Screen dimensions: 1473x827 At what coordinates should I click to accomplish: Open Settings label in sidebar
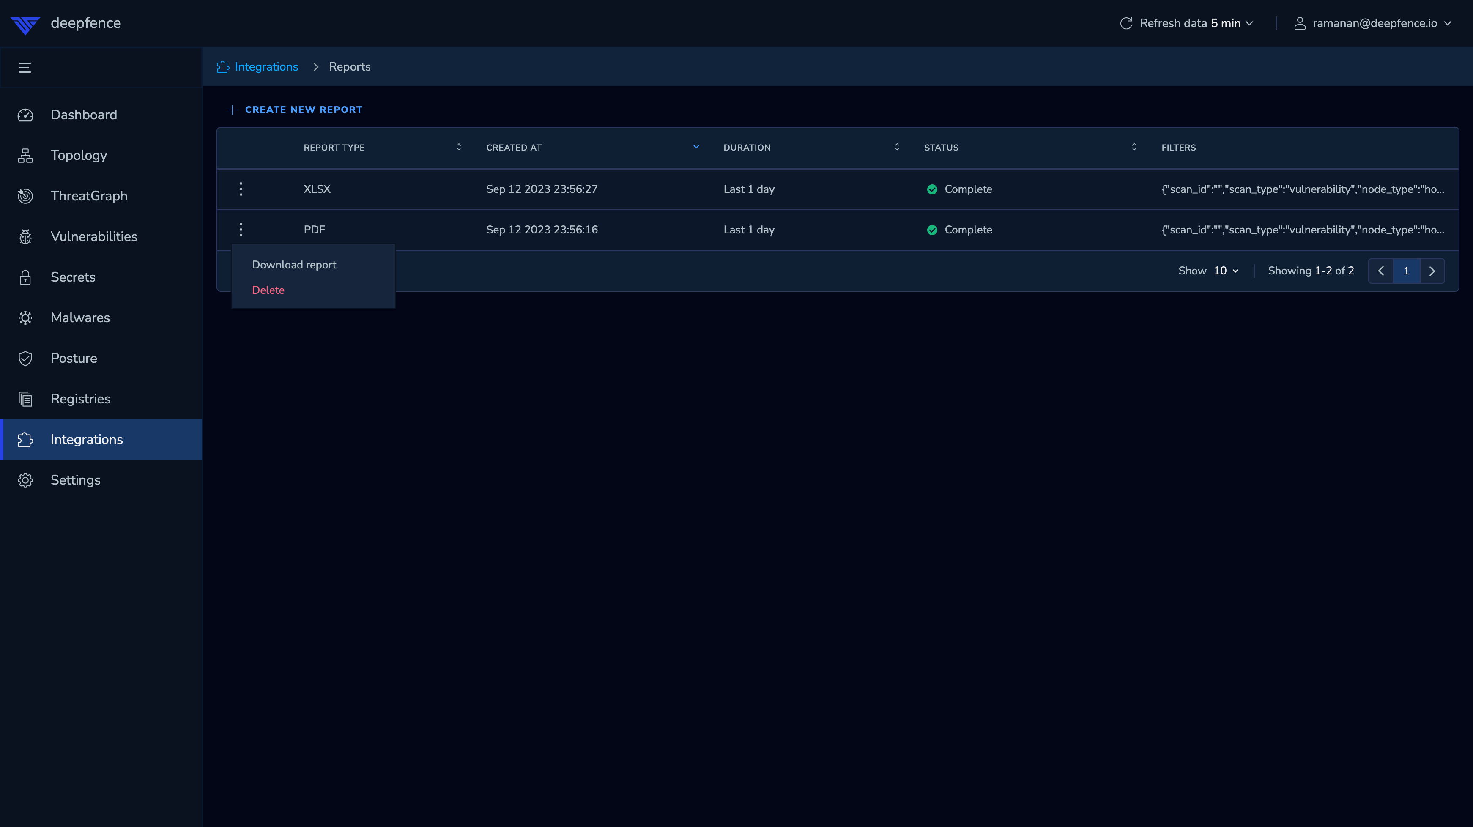tap(76, 480)
